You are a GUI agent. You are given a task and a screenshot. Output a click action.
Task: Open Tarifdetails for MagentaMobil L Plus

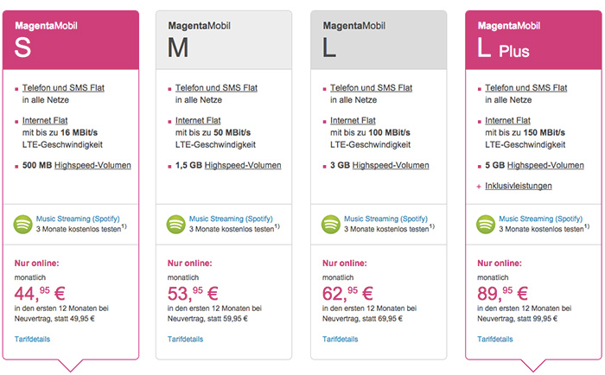tap(495, 339)
